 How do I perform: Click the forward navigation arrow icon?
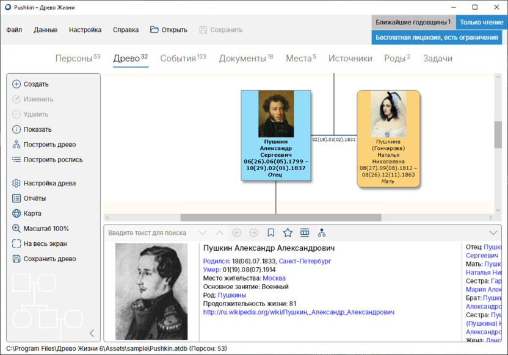point(253,232)
